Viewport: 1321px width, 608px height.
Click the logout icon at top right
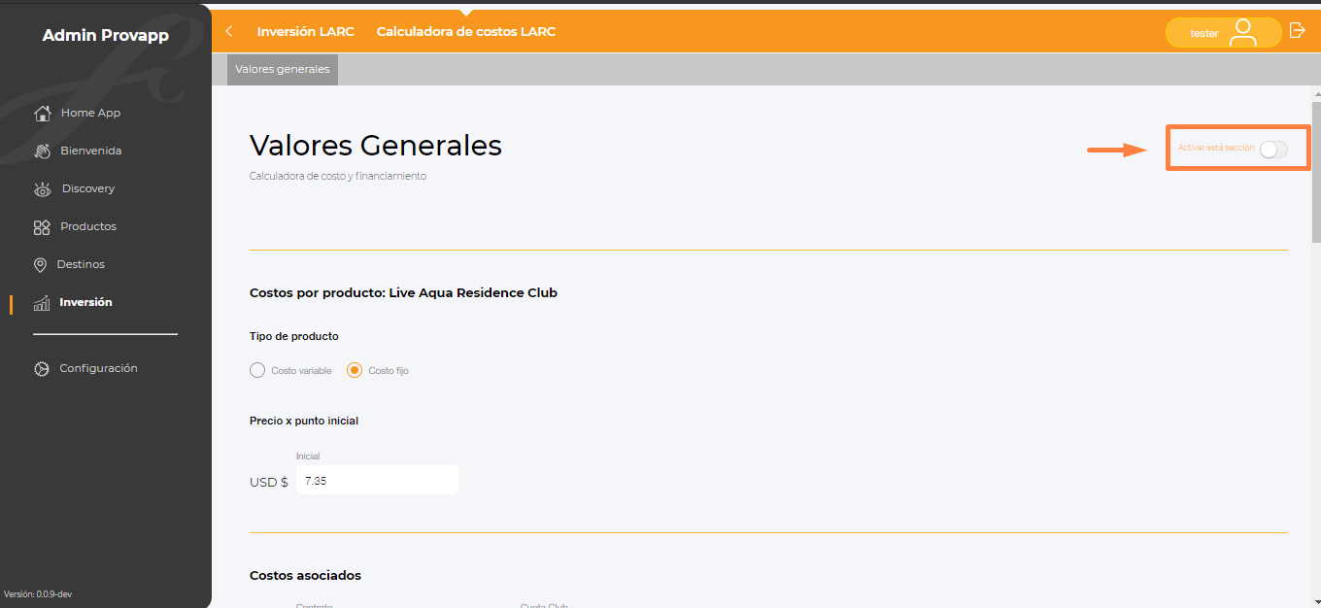(1298, 31)
